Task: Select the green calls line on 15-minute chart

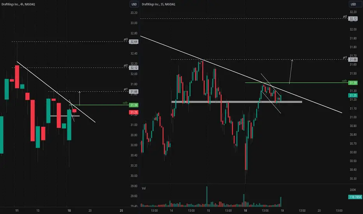Action: coord(296,82)
